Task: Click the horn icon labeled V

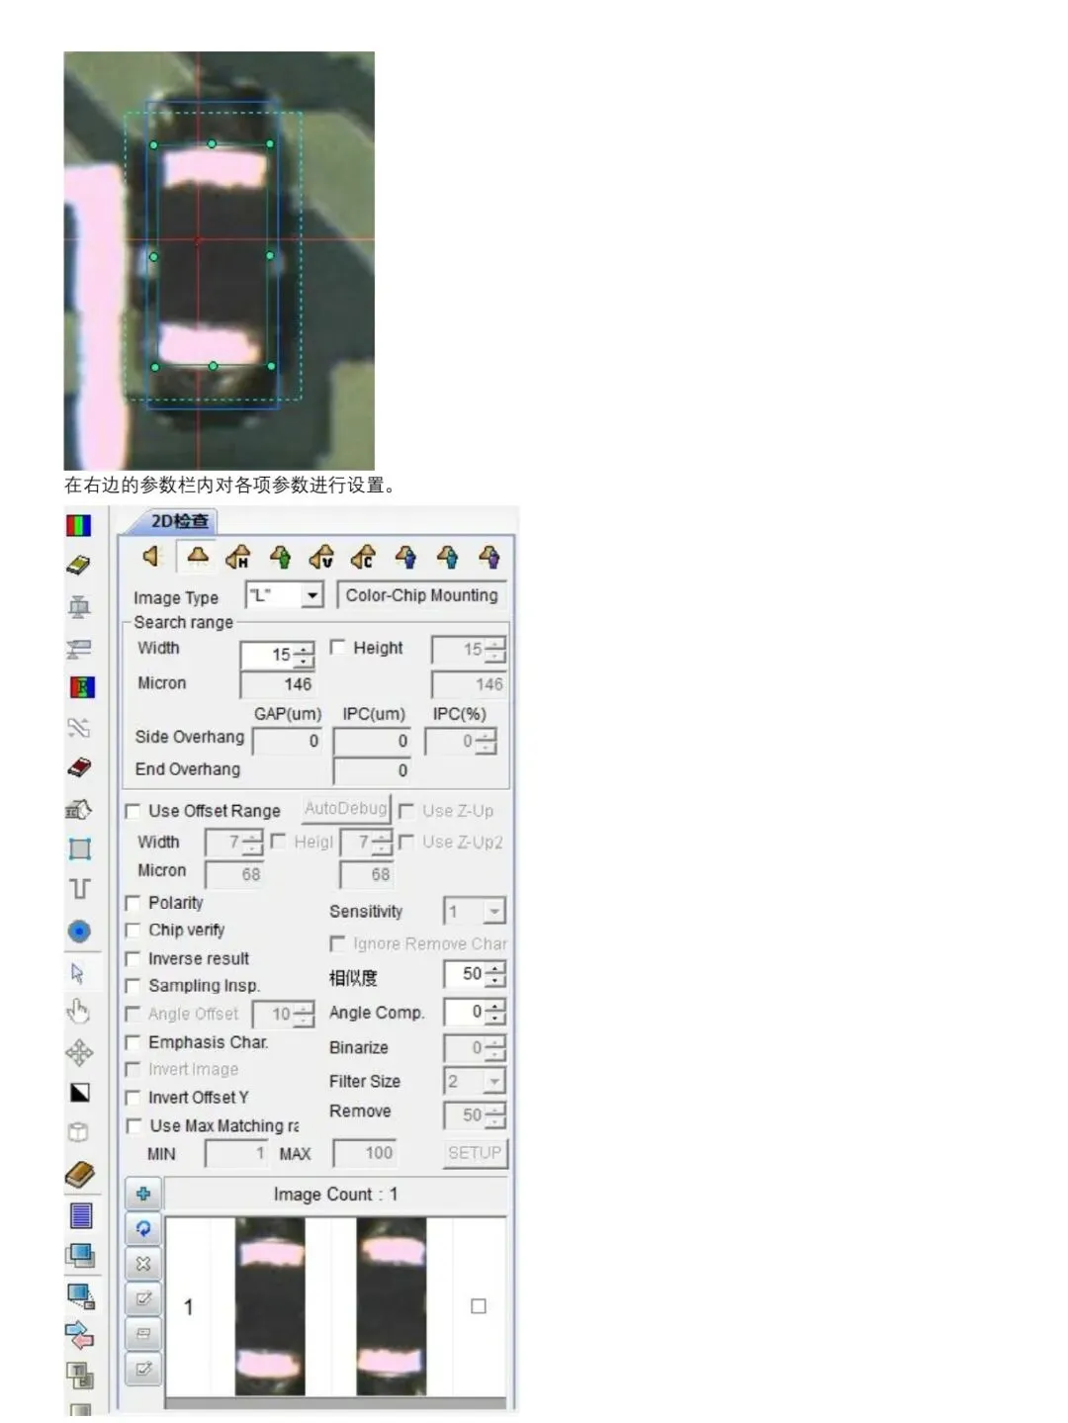Action: click(x=321, y=558)
